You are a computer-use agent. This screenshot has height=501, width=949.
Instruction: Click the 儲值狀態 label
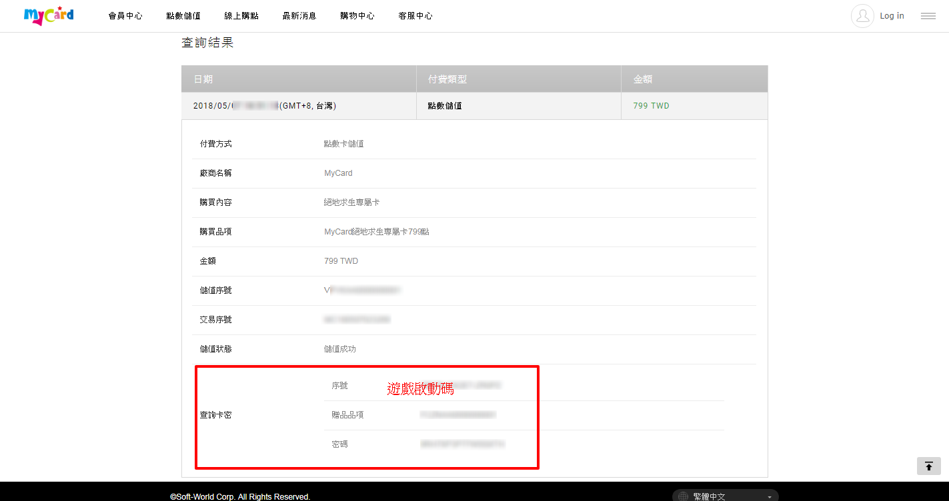pos(216,349)
